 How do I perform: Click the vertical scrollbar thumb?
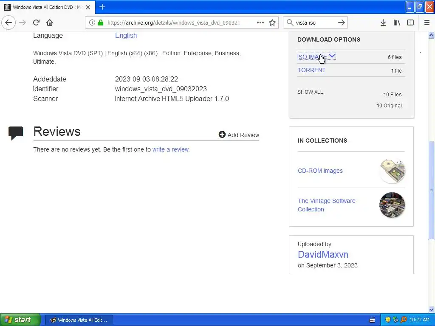431,190
